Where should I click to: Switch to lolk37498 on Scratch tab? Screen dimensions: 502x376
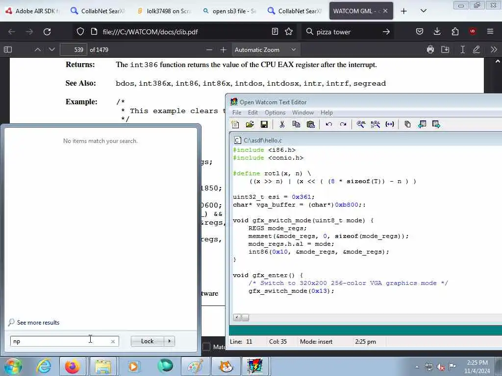click(165, 11)
